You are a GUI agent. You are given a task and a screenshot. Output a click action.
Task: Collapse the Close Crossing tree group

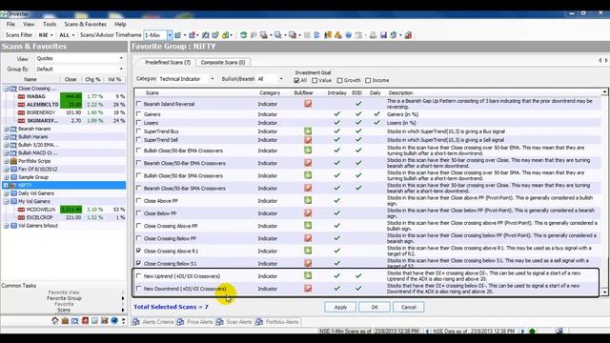(6, 89)
